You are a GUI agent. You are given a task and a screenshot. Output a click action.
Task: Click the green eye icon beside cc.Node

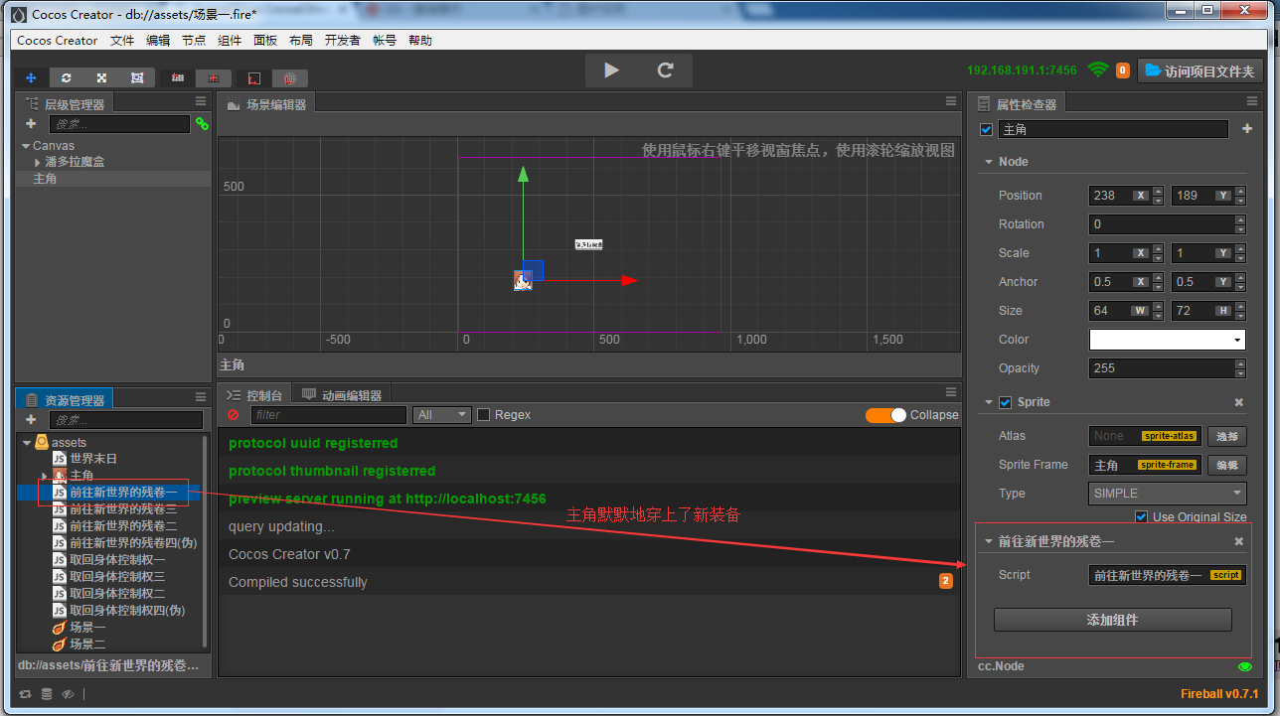1245,666
